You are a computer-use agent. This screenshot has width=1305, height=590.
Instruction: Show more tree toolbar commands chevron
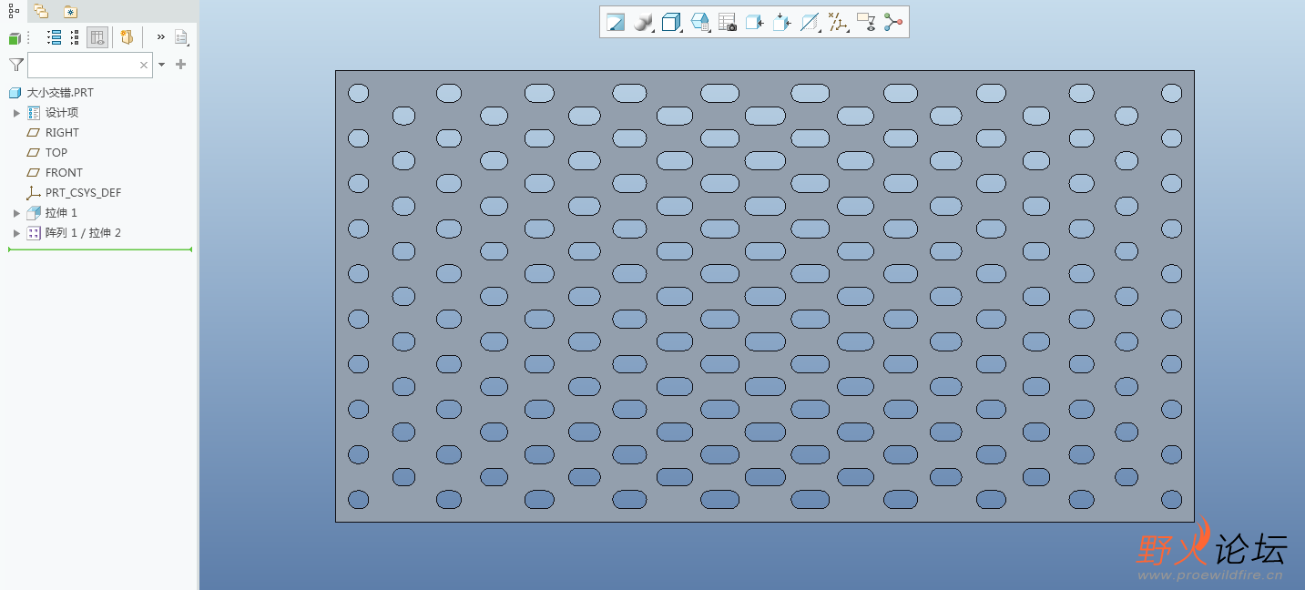point(161,37)
